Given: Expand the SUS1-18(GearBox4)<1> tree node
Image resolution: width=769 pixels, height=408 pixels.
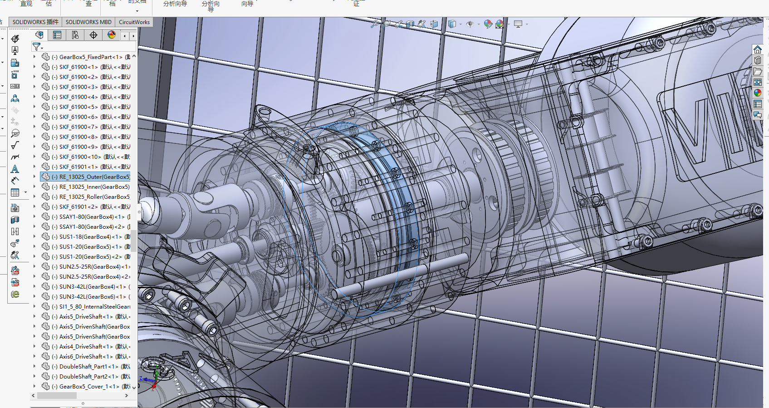Looking at the screenshot, I should click(x=34, y=236).
